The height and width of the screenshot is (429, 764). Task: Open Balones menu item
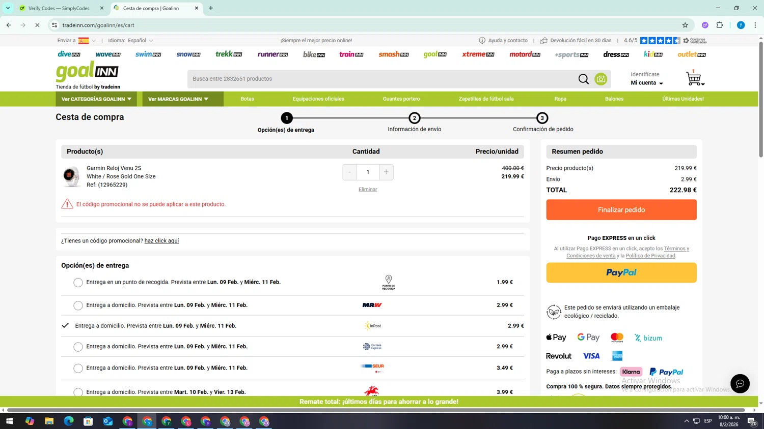(614, 99)
